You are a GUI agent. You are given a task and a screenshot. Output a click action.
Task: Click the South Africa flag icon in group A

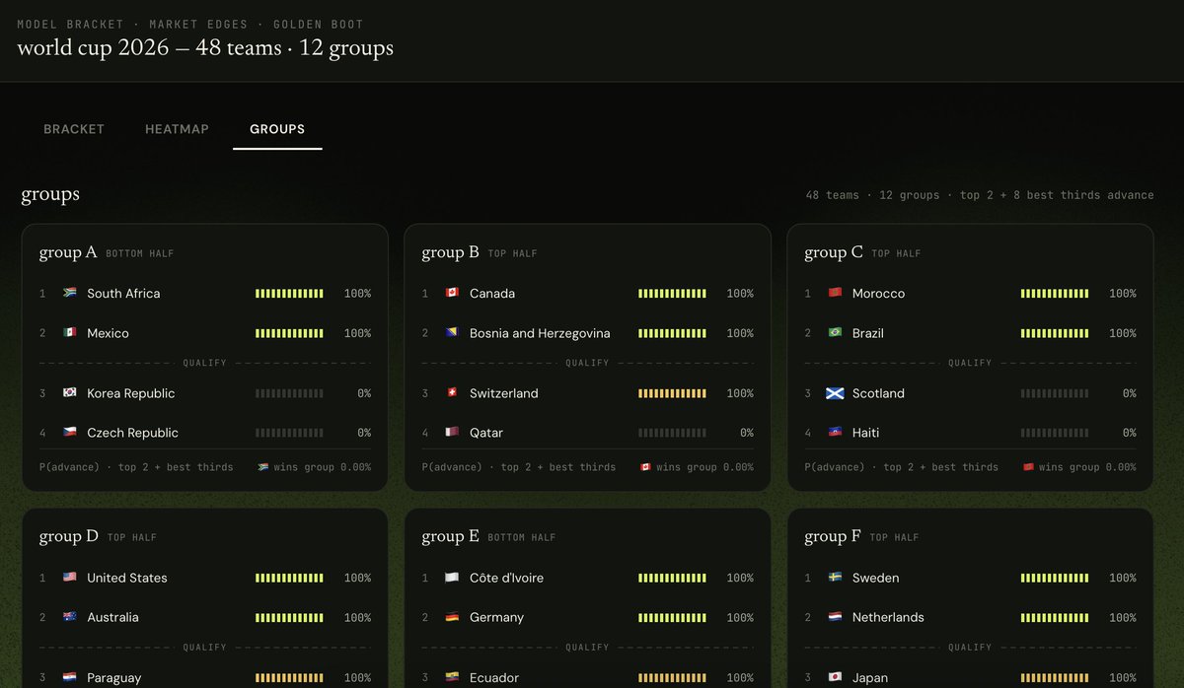pyautogui.click(x=70, y=293)
